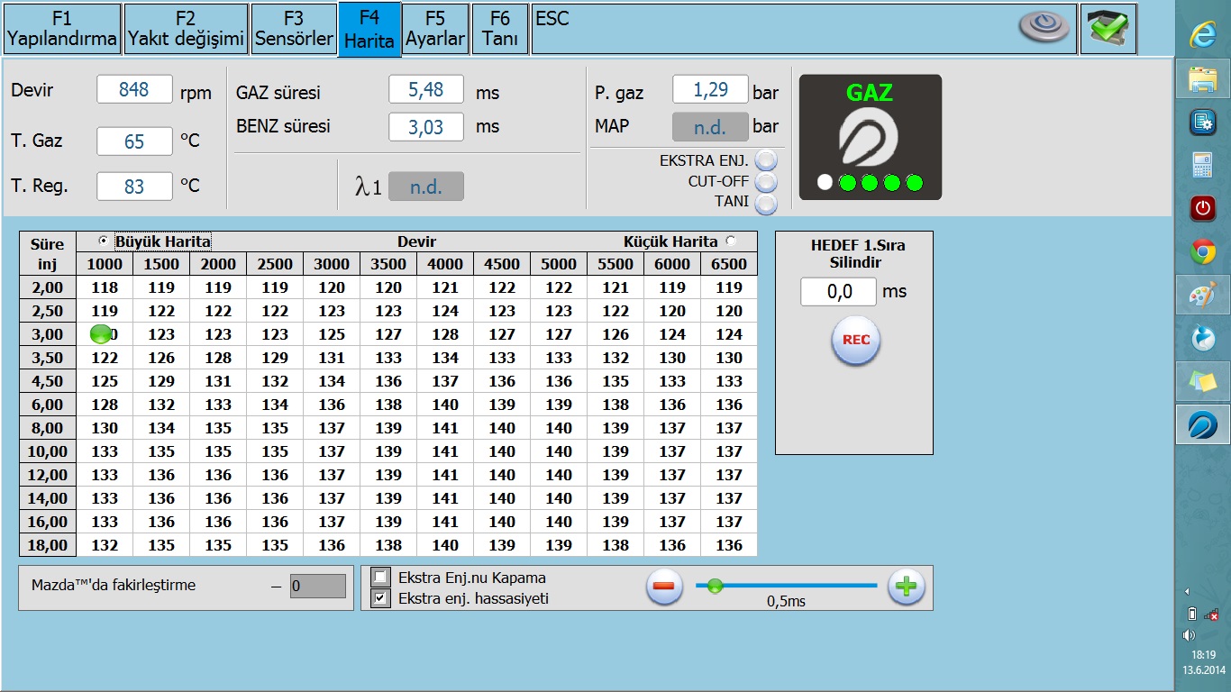The image size is (1231, 692).
Task: Click the CUT-OFF indicator light
Action: pyautogui.click(x=766, y=183)
